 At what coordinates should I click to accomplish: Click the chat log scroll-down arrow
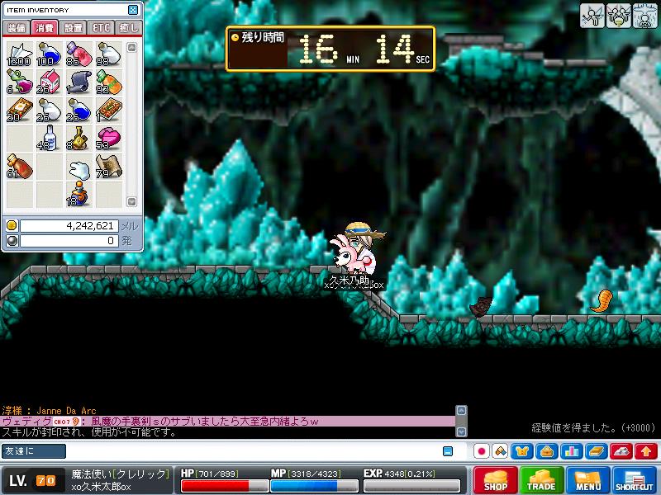461,431
